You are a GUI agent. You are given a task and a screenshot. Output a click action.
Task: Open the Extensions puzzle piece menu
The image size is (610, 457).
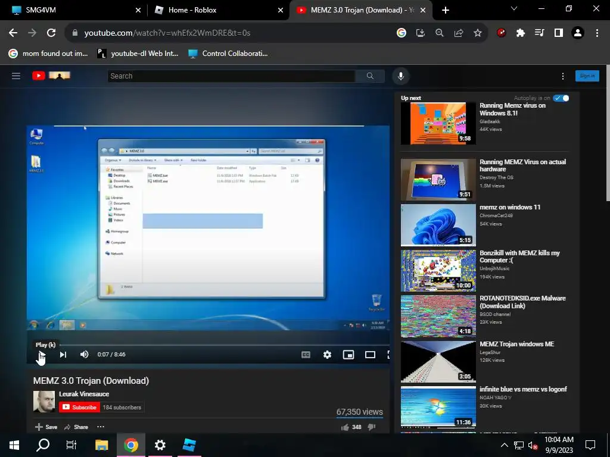pos(520,33)
